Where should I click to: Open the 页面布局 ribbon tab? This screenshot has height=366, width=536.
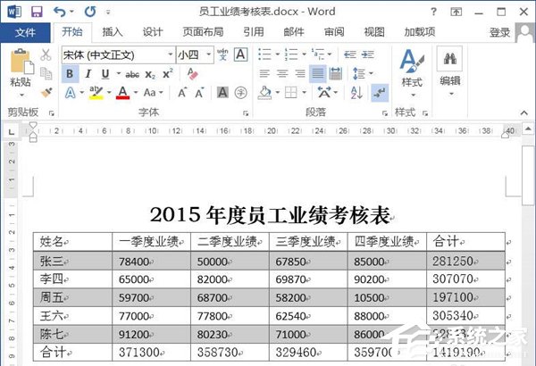tap(203, 32)
